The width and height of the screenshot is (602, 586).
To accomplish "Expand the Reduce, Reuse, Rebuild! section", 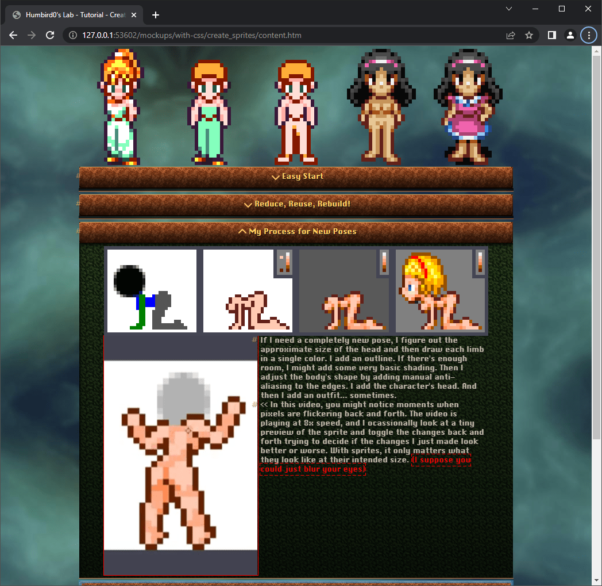I will 296,204.
